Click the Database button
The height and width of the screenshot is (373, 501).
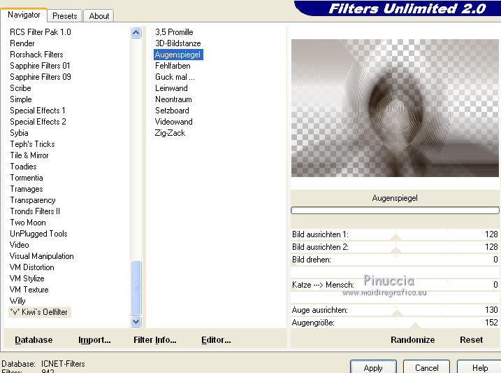tap(34, 339)
